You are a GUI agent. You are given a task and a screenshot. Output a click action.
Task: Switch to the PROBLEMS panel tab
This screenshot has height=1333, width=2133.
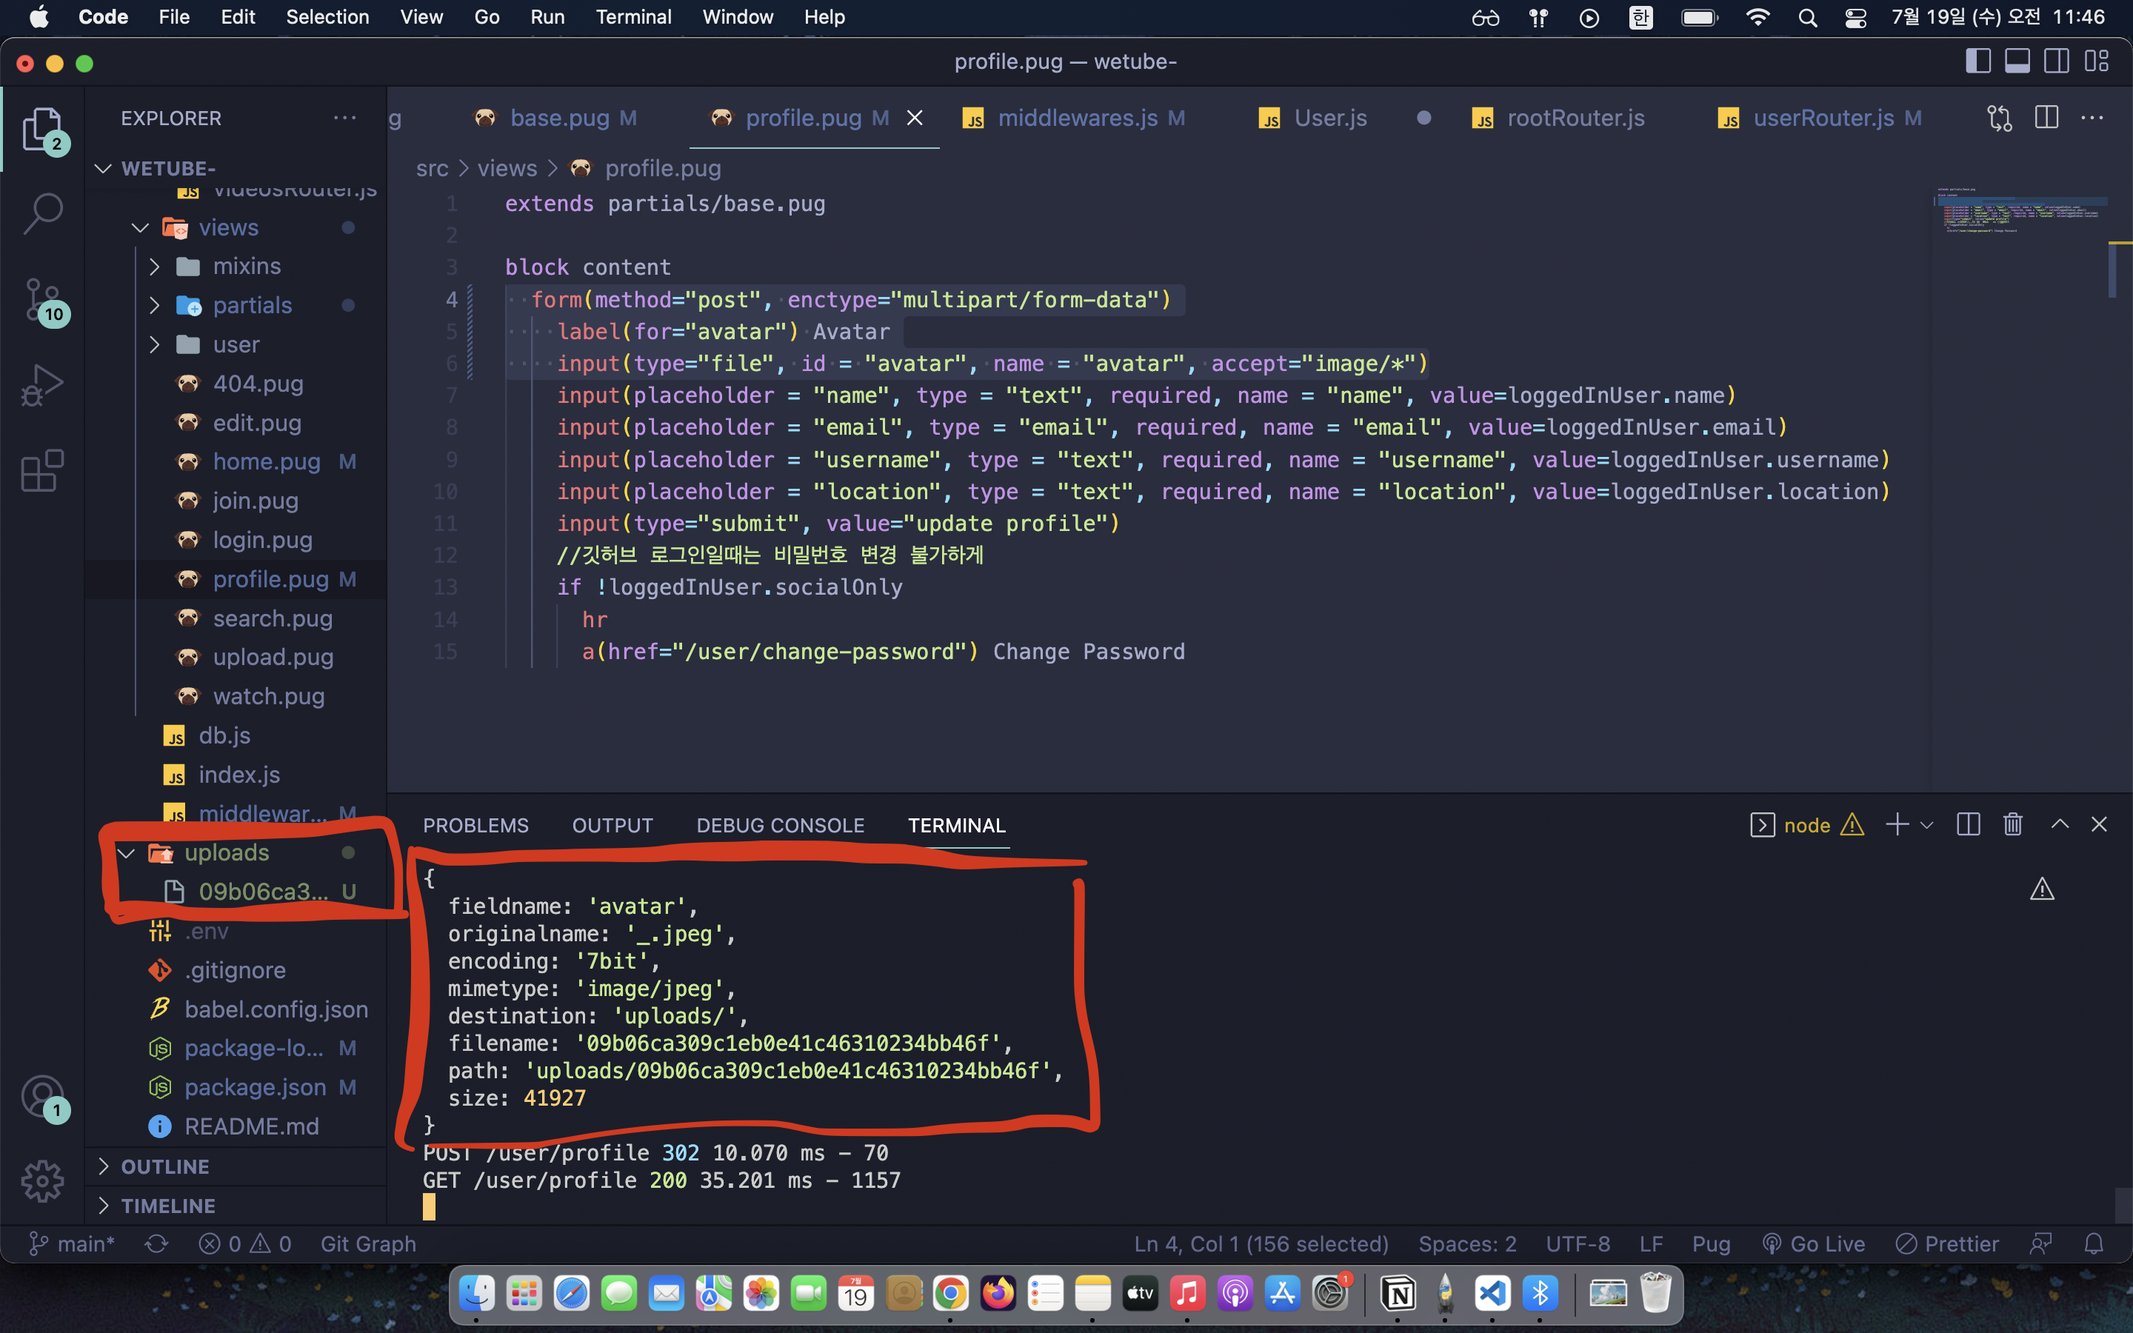pyautogui.click(x=475, y=825)
